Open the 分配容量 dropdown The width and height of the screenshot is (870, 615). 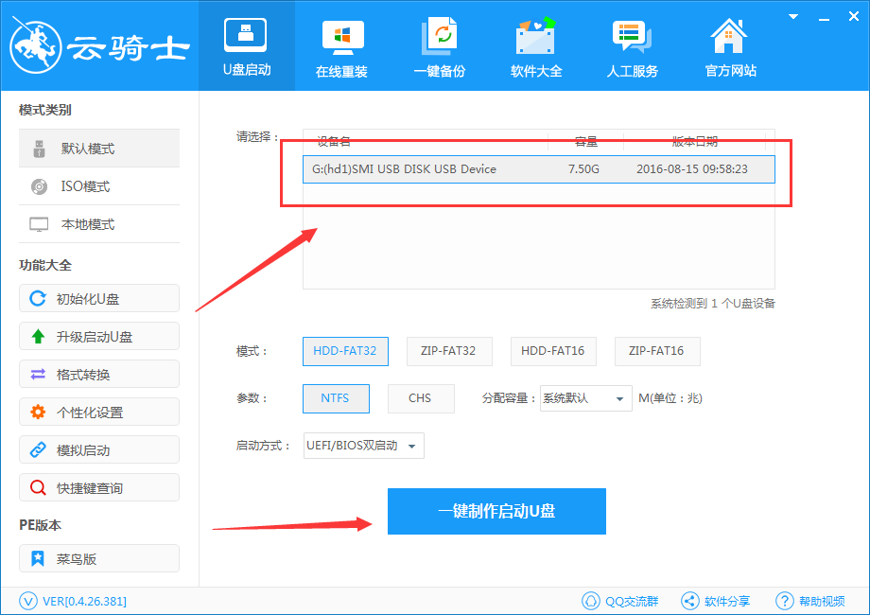click(585, 398)
